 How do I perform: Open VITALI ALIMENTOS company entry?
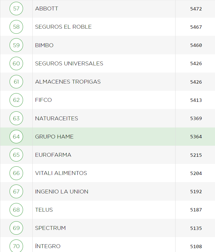pos(61,173)
